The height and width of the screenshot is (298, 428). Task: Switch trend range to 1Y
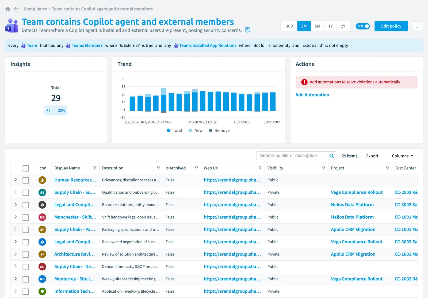tap(331, 26)
